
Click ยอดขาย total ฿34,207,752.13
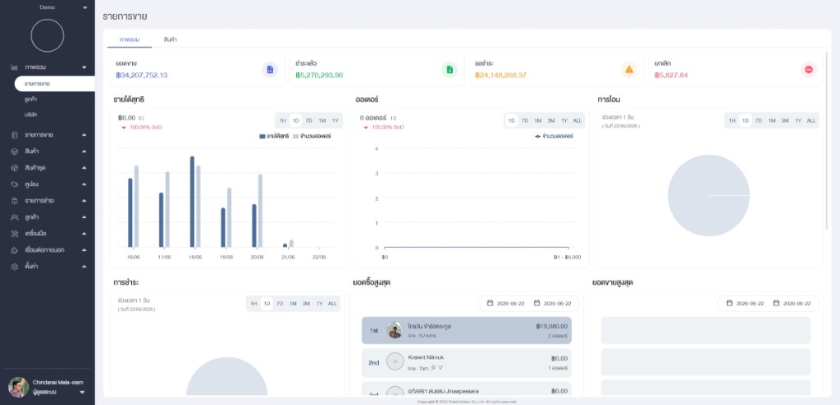(x=141, y=75)
